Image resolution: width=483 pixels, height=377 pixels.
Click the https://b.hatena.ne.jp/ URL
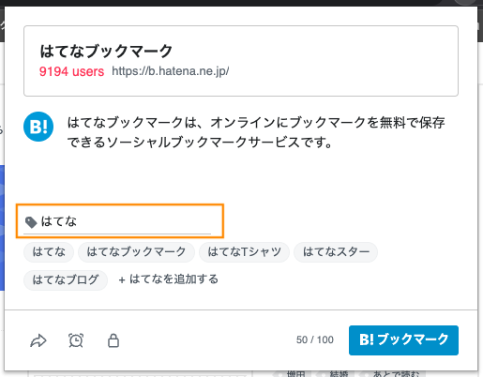point(171,71)
